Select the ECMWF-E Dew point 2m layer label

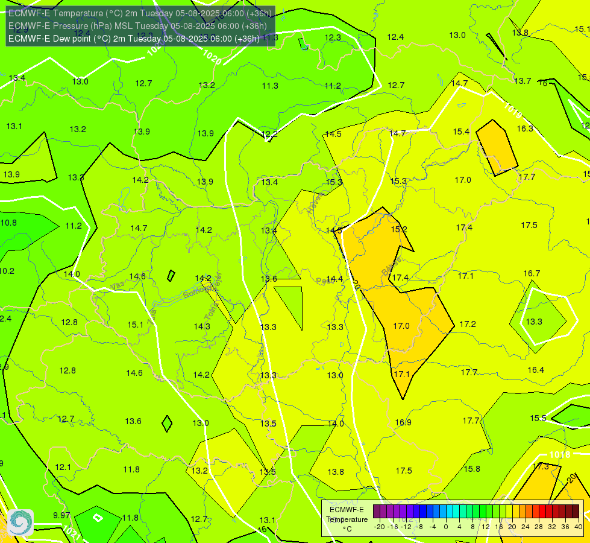pyautogui.click(x=134, y=39)
